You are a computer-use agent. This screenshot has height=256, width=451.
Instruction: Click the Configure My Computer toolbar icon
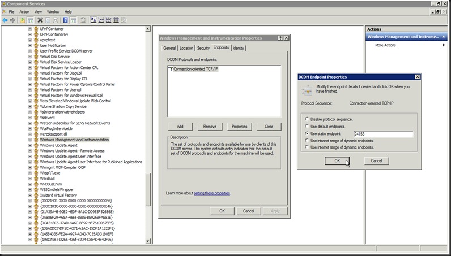(x=83, y=20)
